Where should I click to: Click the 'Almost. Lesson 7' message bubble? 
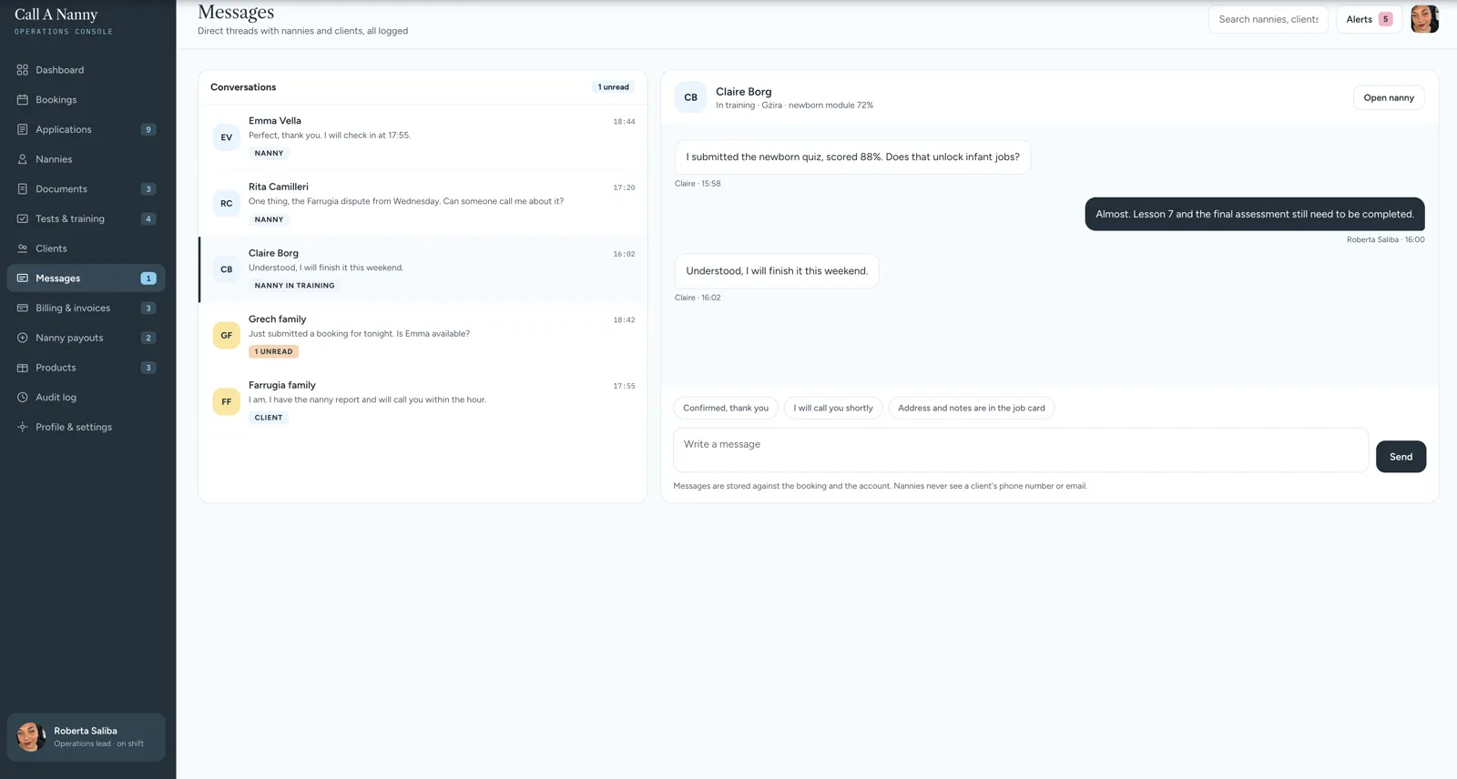pos(1255,214)
